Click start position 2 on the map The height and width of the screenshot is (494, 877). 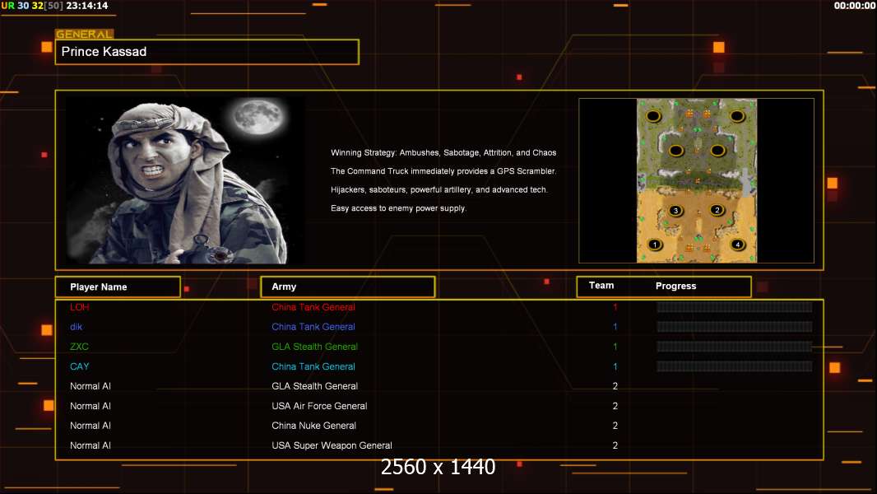click(717, 210)
